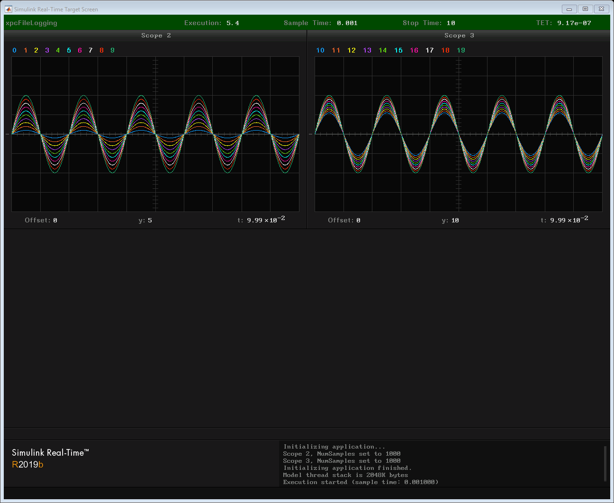The width and height of the screenshot is (614, 503).
Task: Click signal 0 legend label in Scope 2
Action: coord(15,50)
